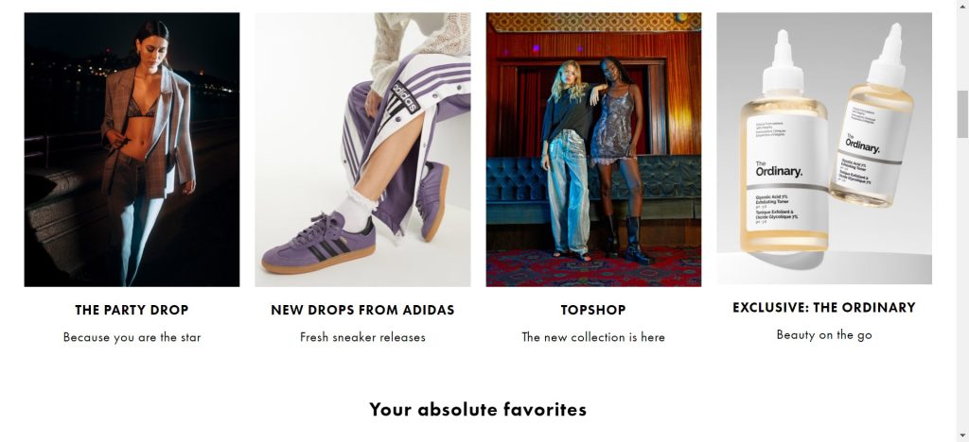Screen dimensions: 969x442
Task: Click 'Fresh sneaker releases' caption
Action: click(x=362, y=337)
